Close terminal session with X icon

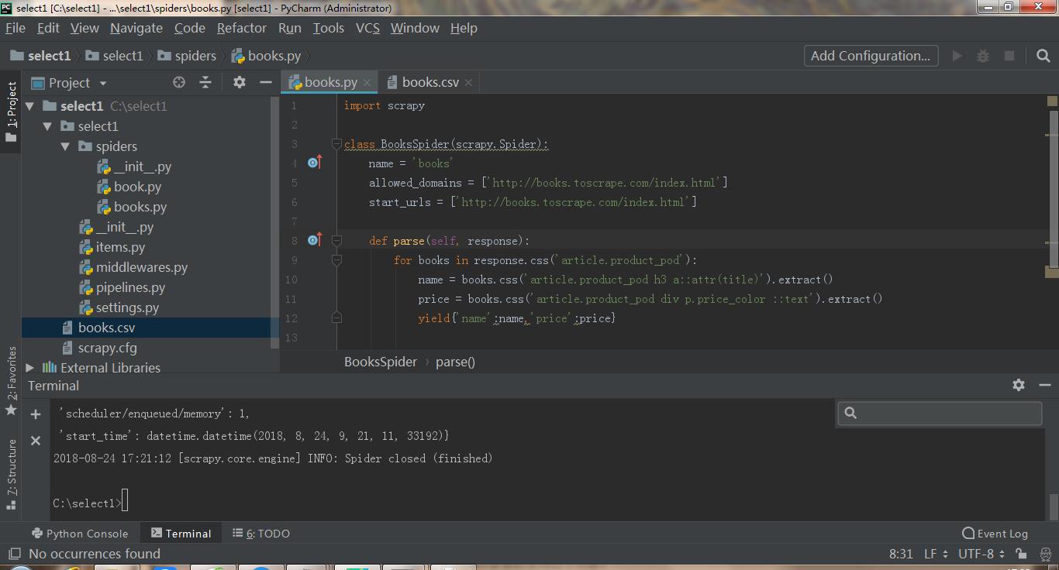[x=36, y=441]
